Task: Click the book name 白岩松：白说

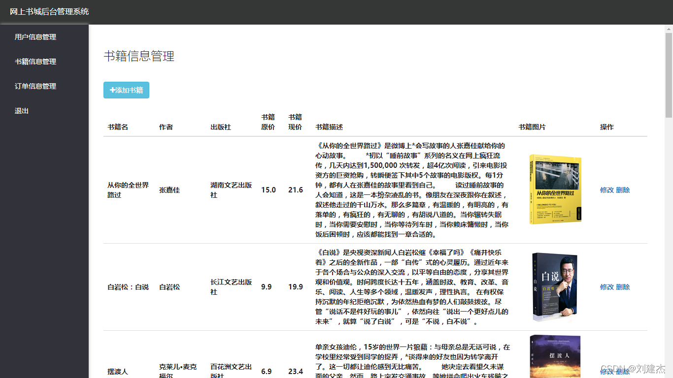Action: [x=128, y=287]
